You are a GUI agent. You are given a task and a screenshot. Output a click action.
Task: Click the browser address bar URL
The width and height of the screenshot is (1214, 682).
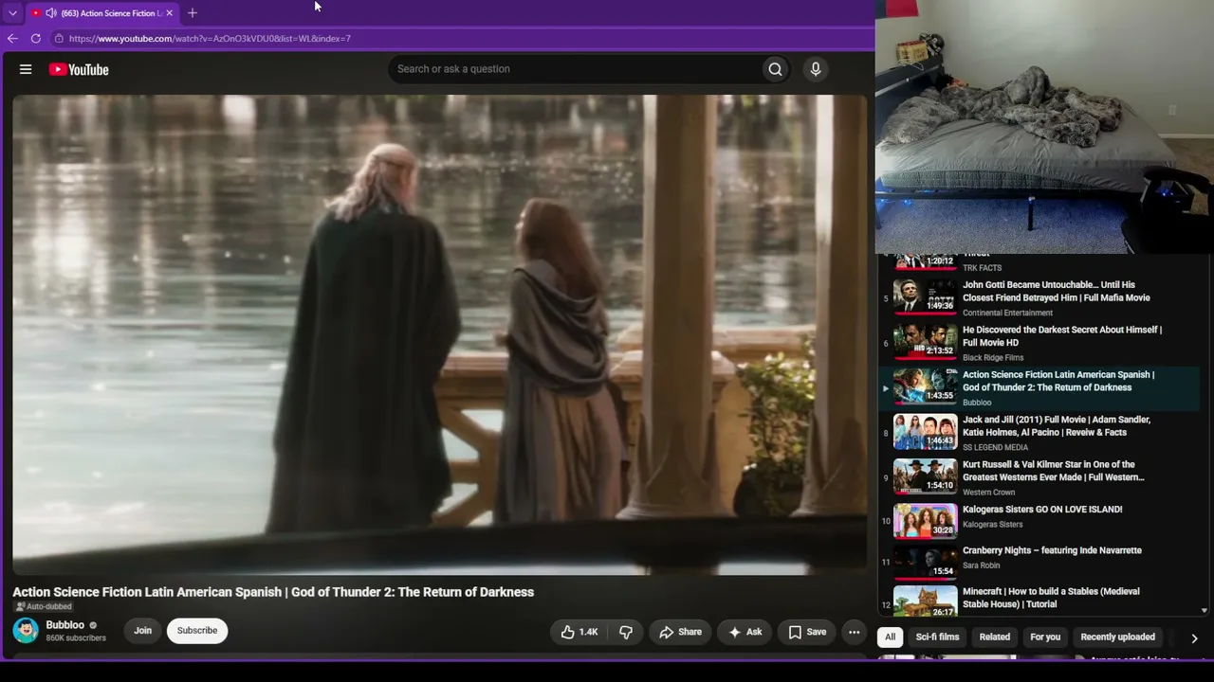coord(210,39)
